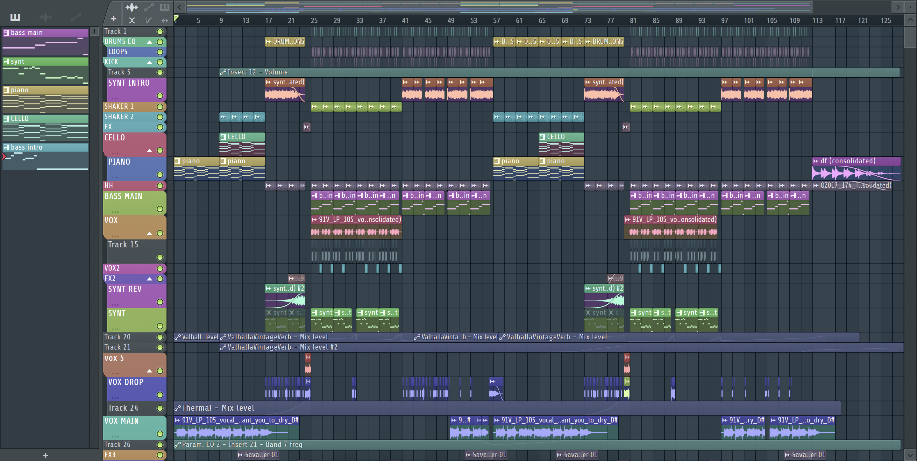Mute the PIANO track

[160, 175]
